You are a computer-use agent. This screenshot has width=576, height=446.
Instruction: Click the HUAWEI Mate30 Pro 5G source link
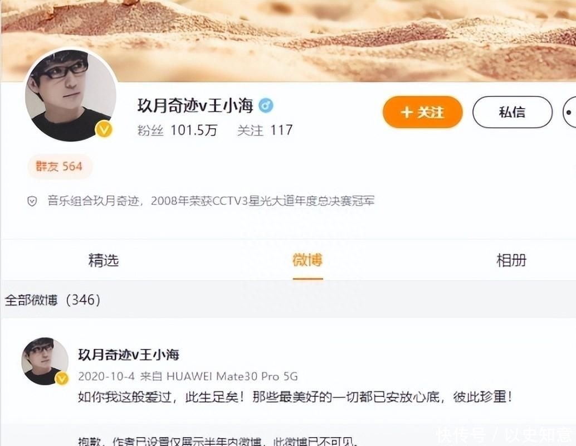point(232,376)
